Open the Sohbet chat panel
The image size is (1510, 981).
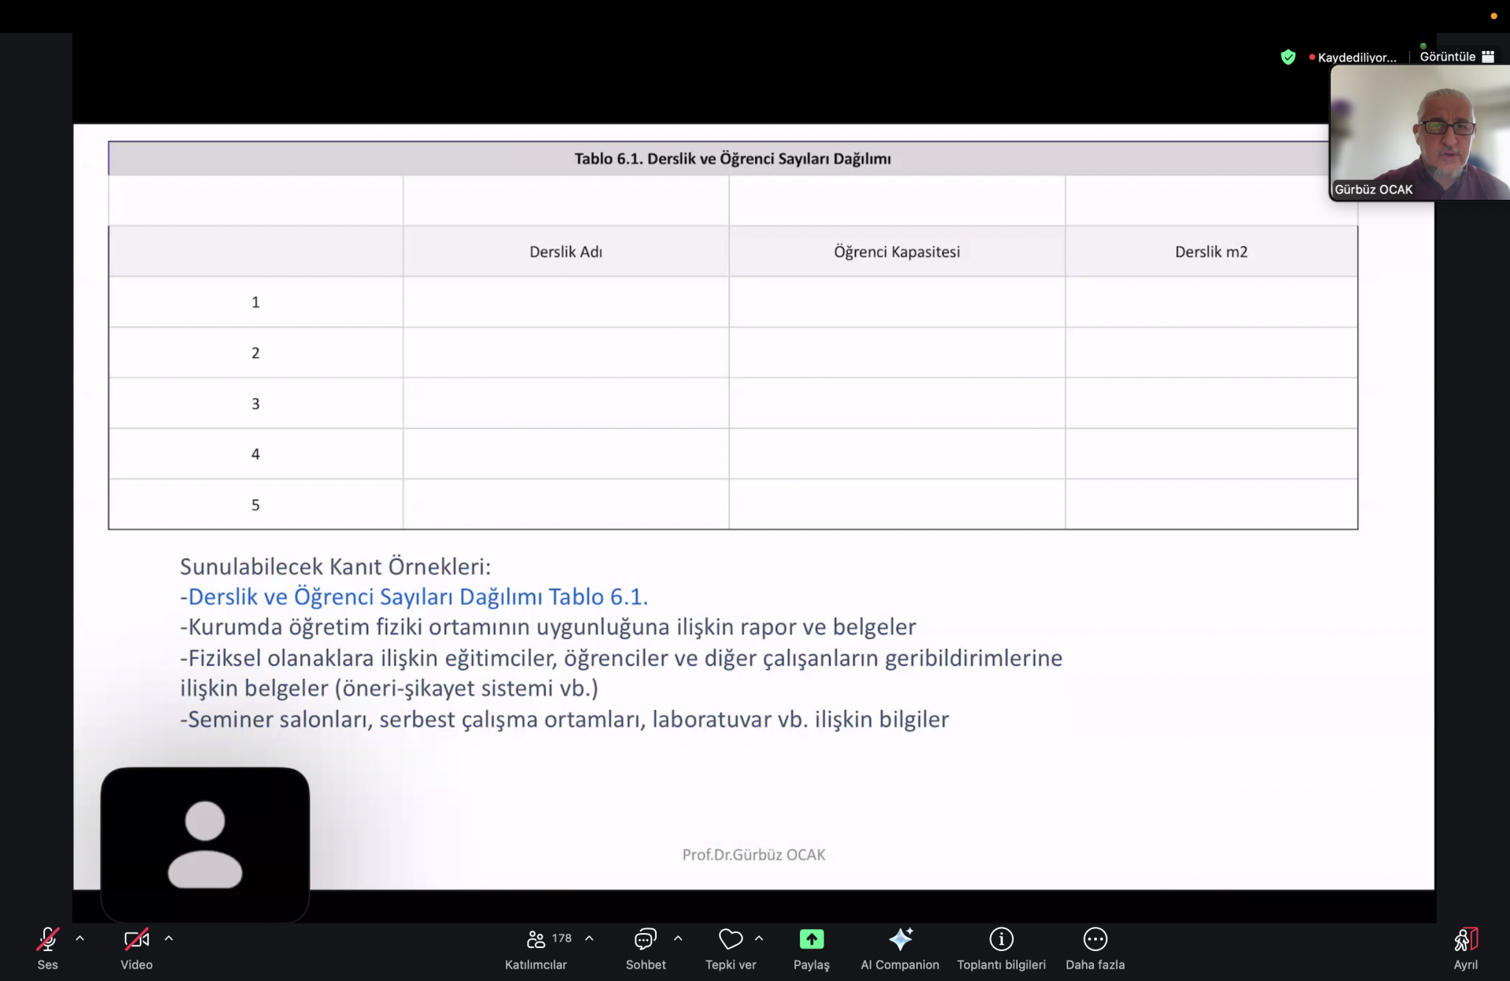point(645,939)
